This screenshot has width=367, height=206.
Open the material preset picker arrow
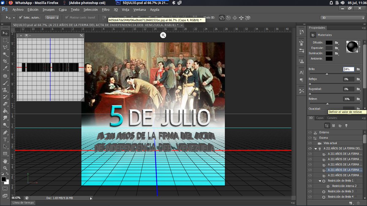click(360, 47)
